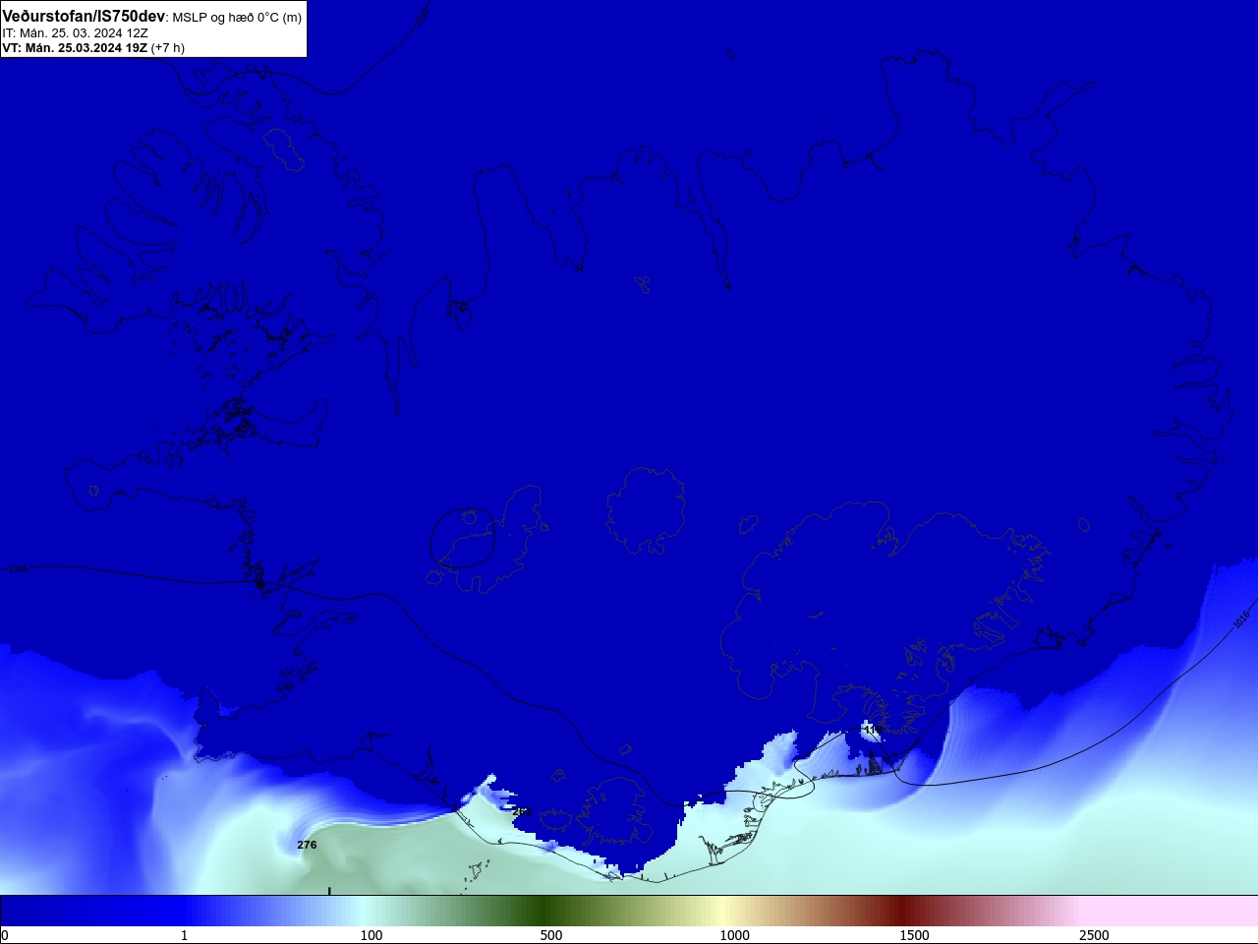Click the '2500' label on the colour scale
Image resolution: width=1258 pixels, height=944 pixels.
tap(1094, 935)
